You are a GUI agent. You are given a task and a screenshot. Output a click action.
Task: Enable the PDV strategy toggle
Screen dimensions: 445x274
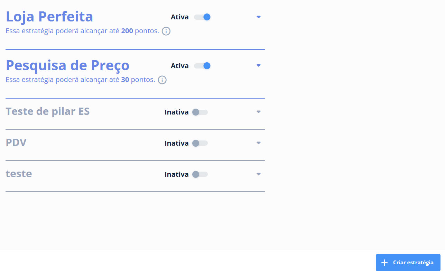200,143
